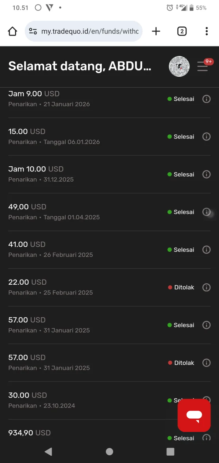
Task: Open Android recent apps square
Action: (x=170, y=452)
